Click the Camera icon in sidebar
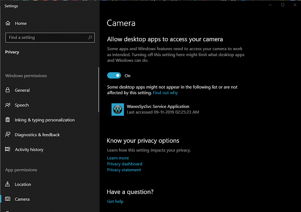The width and height of the screenshot is (301, 212). (x=8, y=199)
